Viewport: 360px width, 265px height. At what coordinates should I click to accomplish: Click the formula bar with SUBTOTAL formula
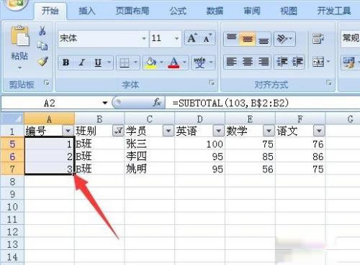263,103
